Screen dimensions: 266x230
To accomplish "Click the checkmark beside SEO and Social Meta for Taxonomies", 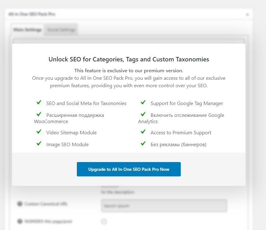I will [39, 102].
